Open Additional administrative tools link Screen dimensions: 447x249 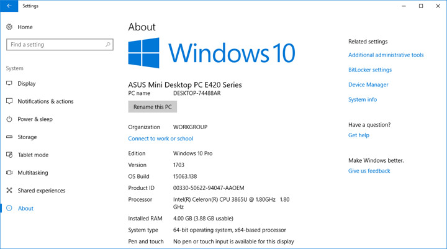coord(386,55)
